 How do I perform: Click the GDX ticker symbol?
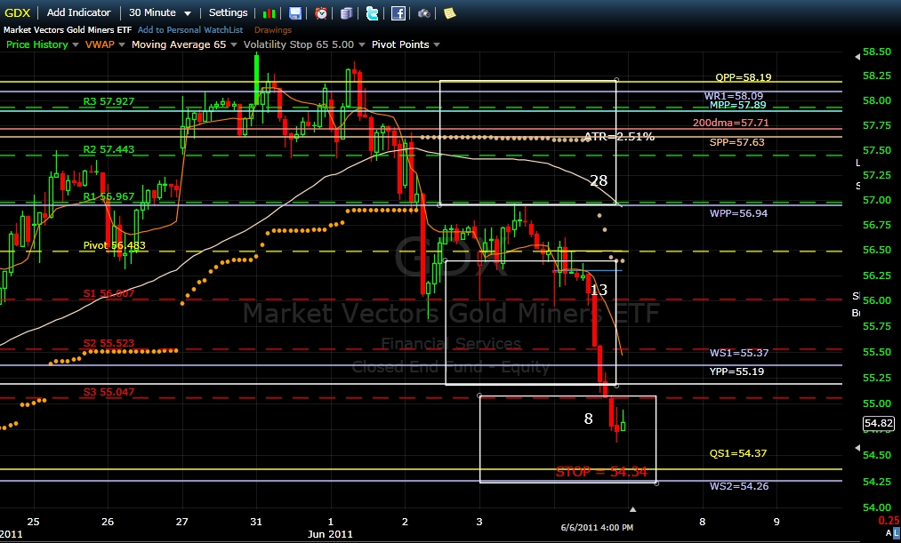pyautogui.click(x=17, y=12)
